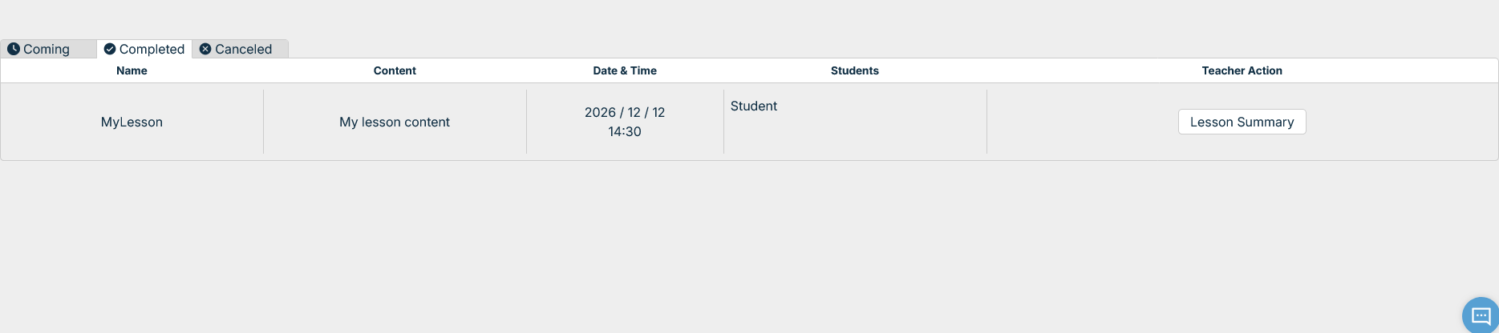This screenshot has width=1499, height=333.
Task: Click the 14:30 lesson time
Action: pyautogui.click(x=625, y=131)
